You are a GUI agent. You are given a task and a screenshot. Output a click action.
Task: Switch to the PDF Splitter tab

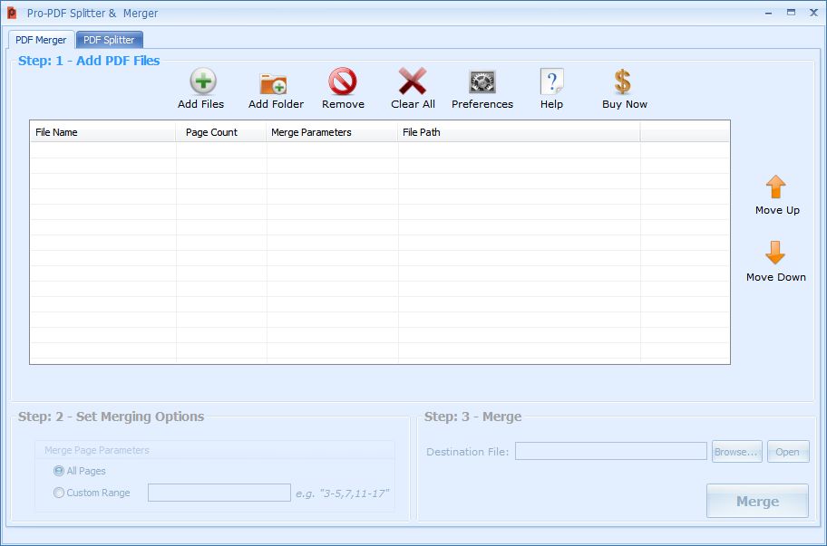pyautogui.click(x=109, y=40)
